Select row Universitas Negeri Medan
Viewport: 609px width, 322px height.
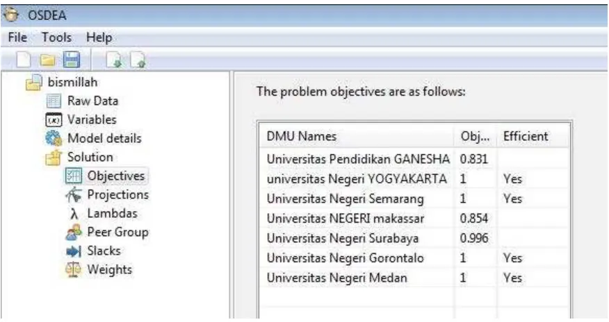(415, 278)
